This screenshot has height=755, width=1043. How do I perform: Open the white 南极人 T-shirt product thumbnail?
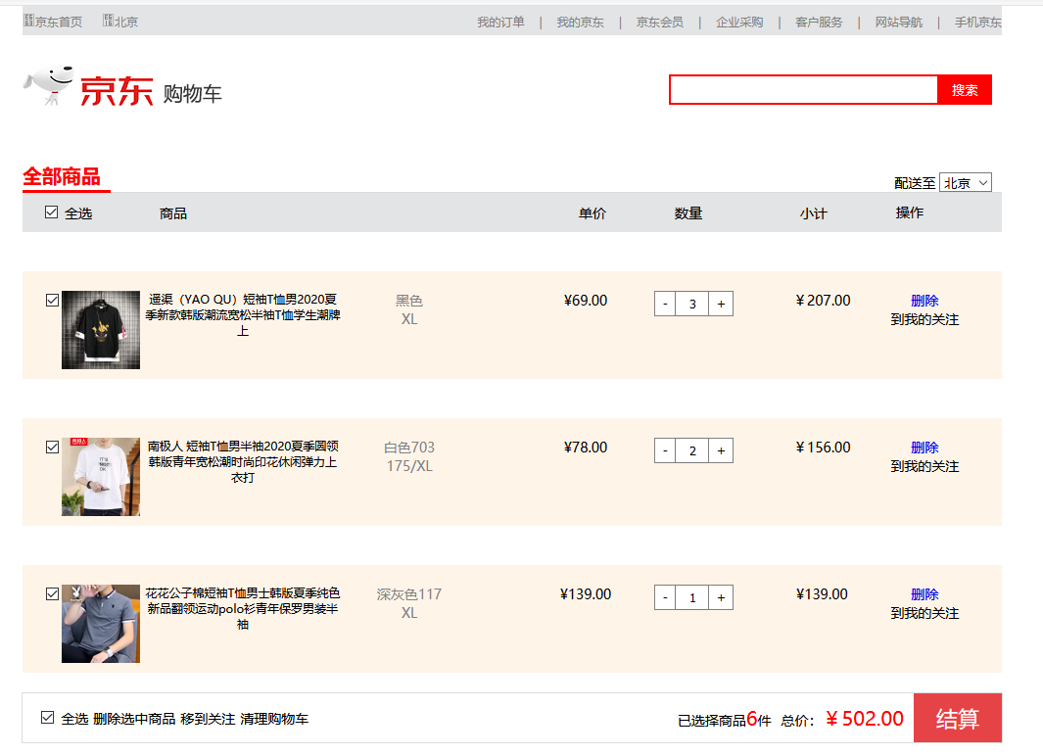pos(101,477)
